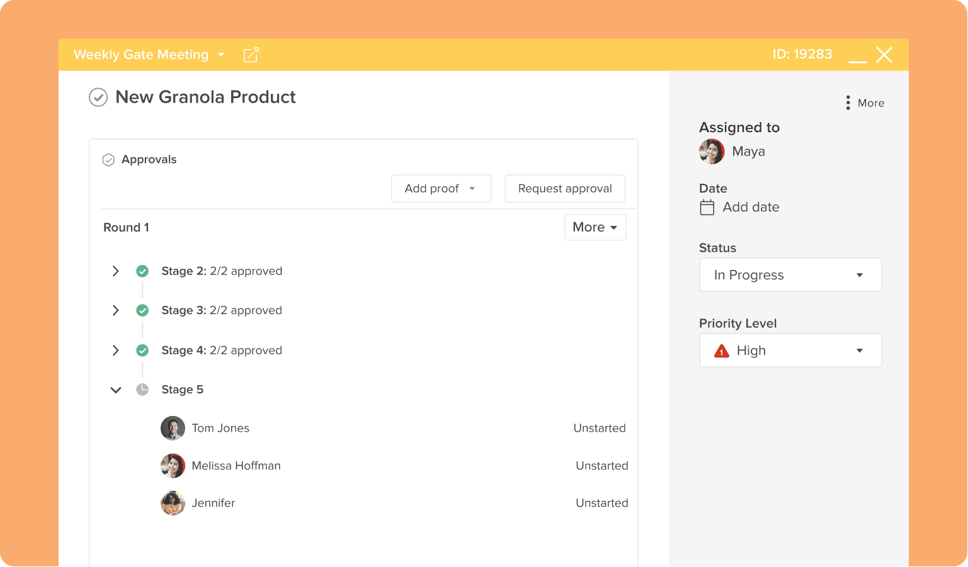Expand Stage 2 row chevron
This screenshot has height=567, width=968.
coord(115,271)
